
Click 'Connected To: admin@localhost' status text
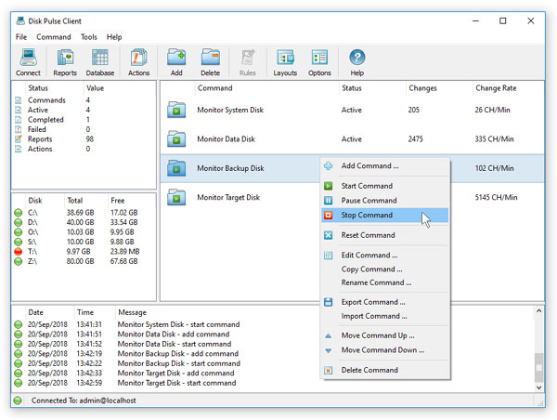coord(84,400)
